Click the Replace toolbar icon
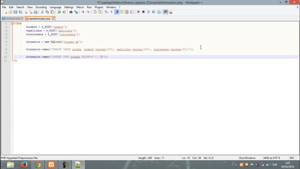 pyautogui.click(x=76, y=12)
